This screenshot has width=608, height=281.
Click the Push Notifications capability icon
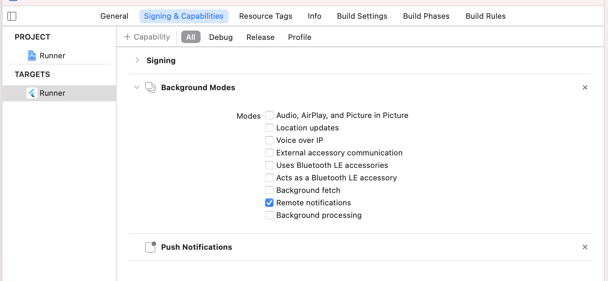151,247
